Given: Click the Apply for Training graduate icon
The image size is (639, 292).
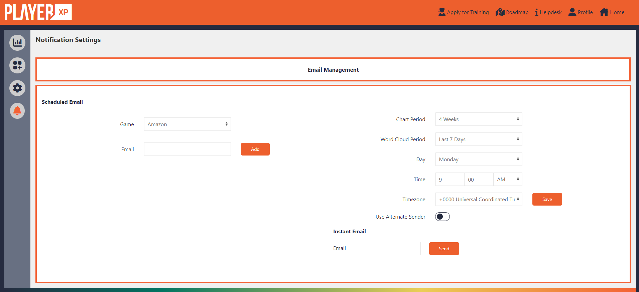Looking at the screenshot, I should pyautogui.click(x=442, y=12).
